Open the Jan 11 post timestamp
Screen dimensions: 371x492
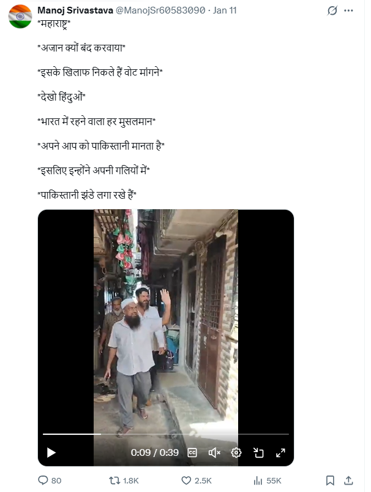click(x=225, y=10)
